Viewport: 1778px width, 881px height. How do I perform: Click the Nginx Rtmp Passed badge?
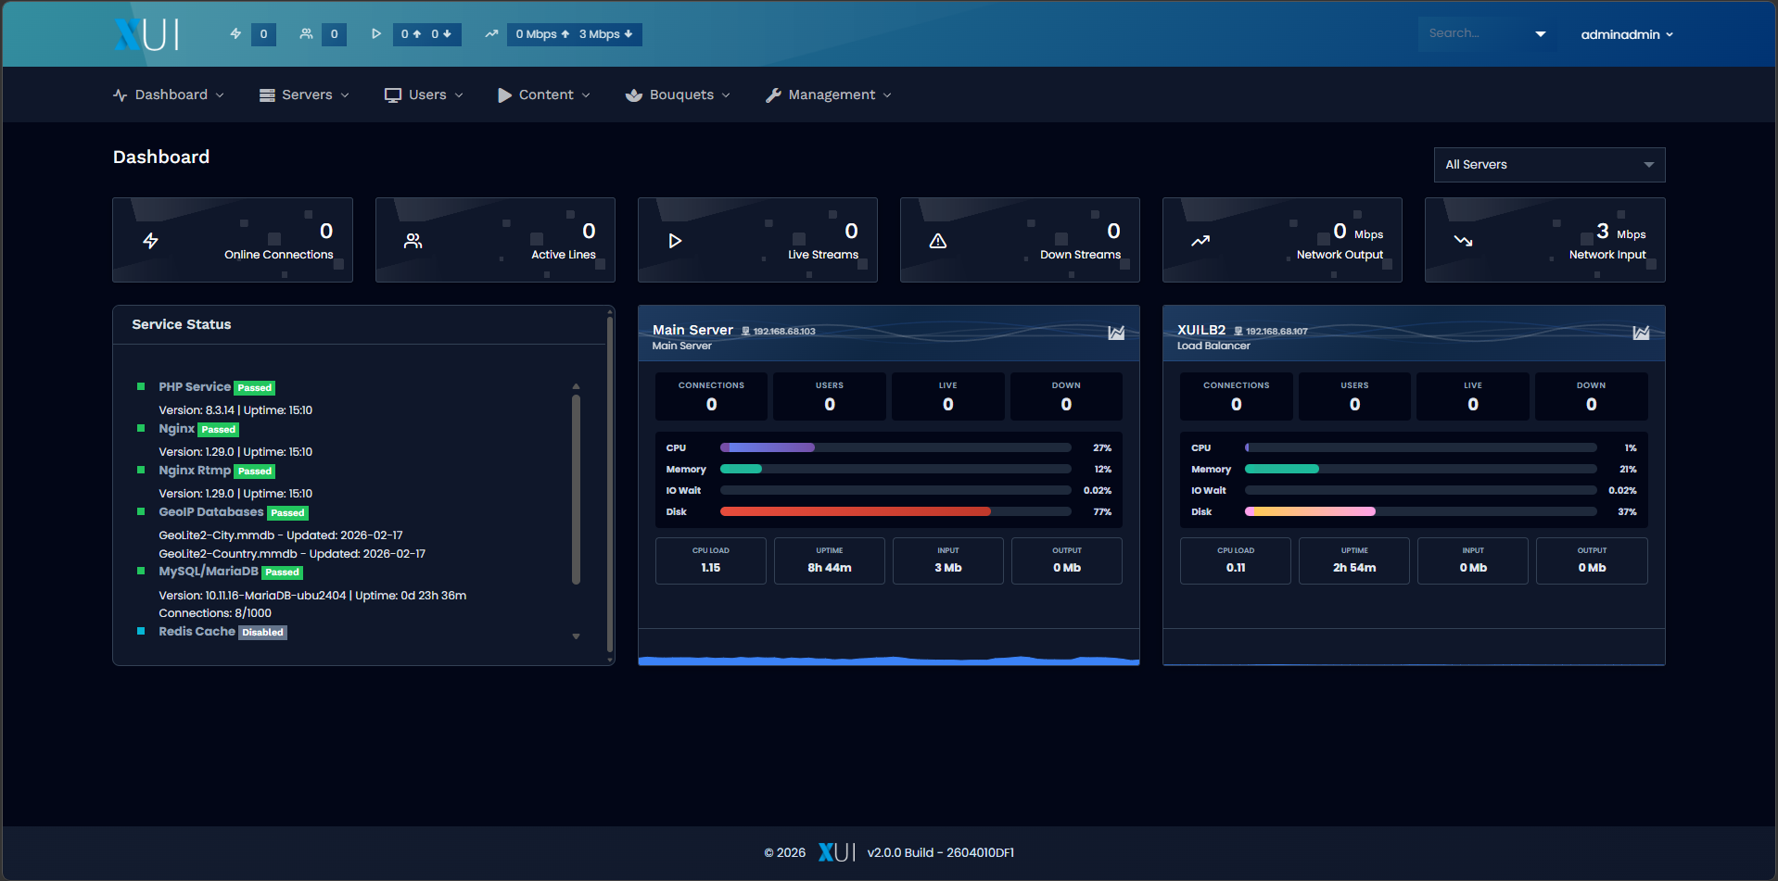(x=255, y=472)
